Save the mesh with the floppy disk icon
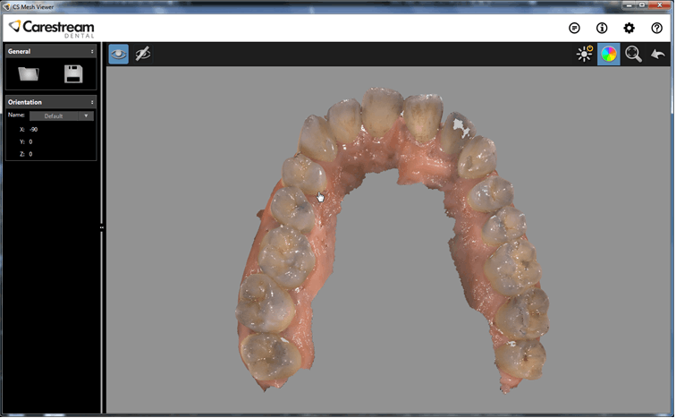This screenshot has width=676, height=418. [73, 73]
